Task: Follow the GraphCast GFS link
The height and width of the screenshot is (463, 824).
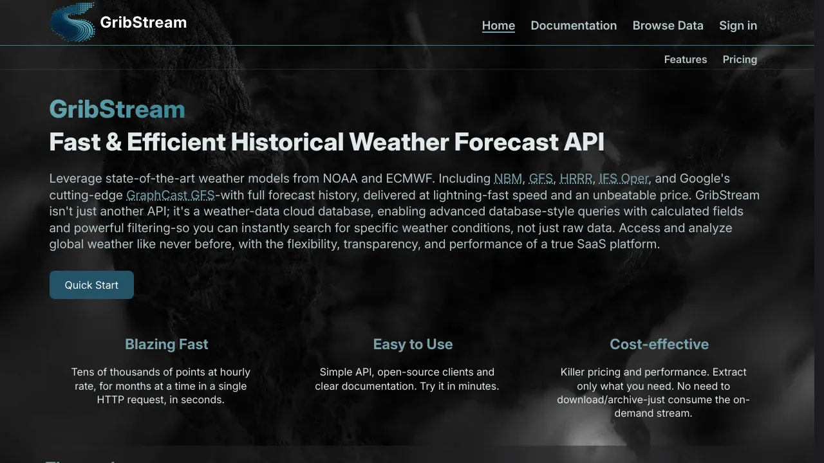Action: click(171, 195)
